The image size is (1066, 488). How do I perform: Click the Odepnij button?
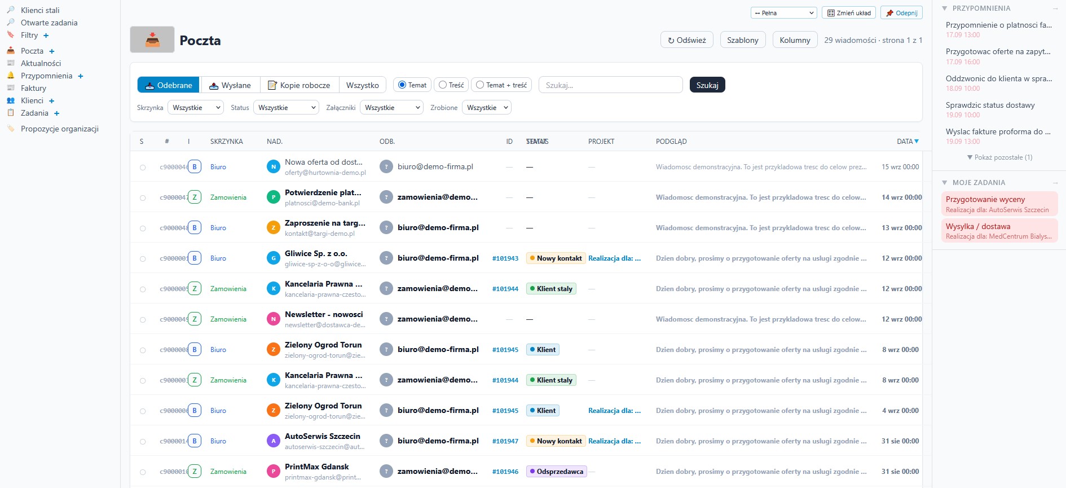pos(901,13)
